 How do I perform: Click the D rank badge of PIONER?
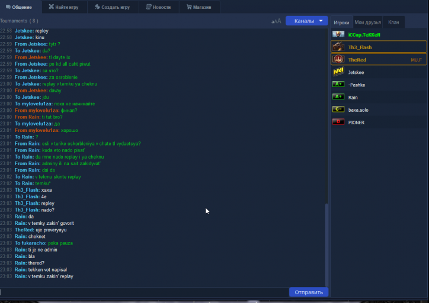(338, 122)
